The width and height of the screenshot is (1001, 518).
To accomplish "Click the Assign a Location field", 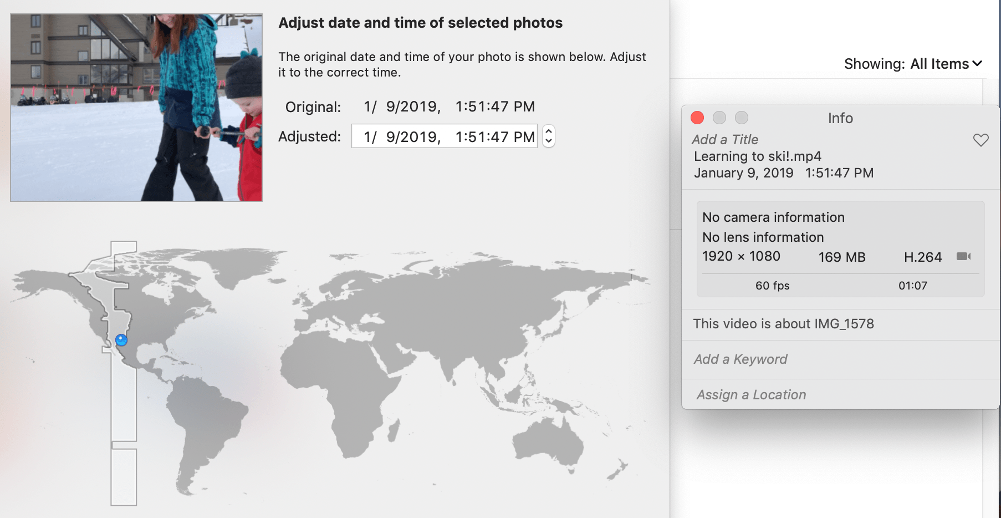I will tap(751, 395).
